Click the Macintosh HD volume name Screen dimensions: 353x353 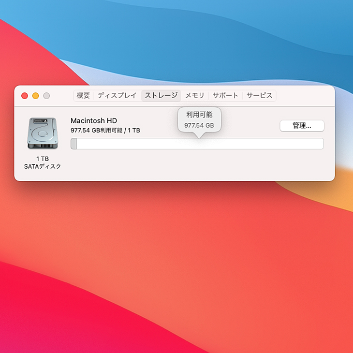(x=94, y=121)
